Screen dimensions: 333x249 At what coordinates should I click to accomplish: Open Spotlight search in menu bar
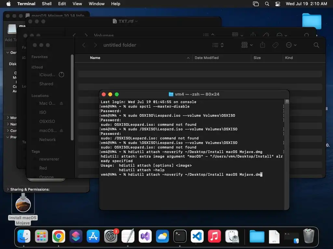click(x=267, y=4)
